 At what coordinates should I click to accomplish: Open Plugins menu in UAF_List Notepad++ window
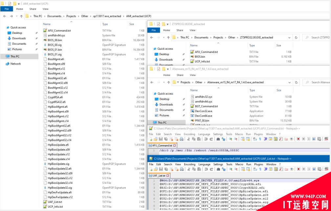tap(258, 164)
